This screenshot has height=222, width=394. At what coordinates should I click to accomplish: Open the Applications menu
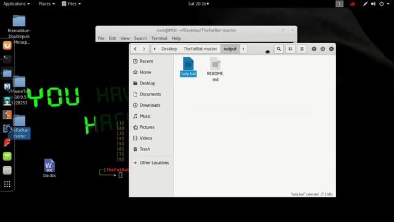click(x=17, y=4)
